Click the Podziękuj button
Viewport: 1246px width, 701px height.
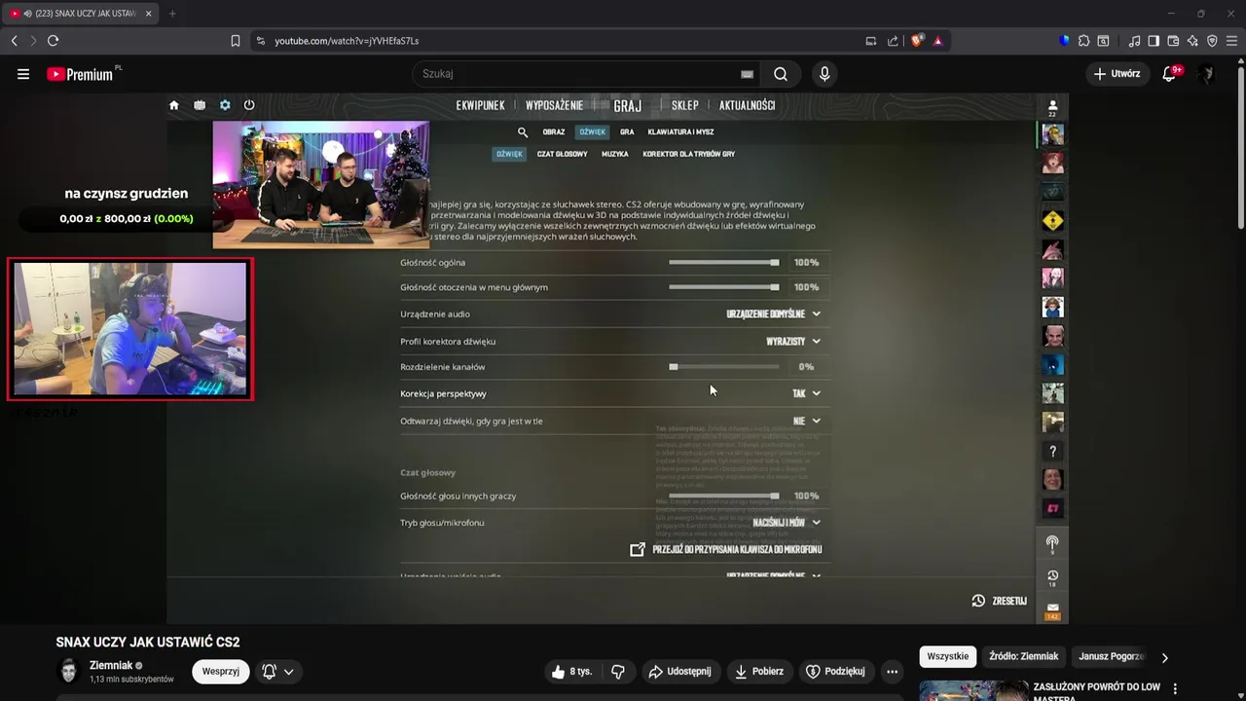835,671
